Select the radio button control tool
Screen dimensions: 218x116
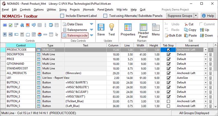5,34
